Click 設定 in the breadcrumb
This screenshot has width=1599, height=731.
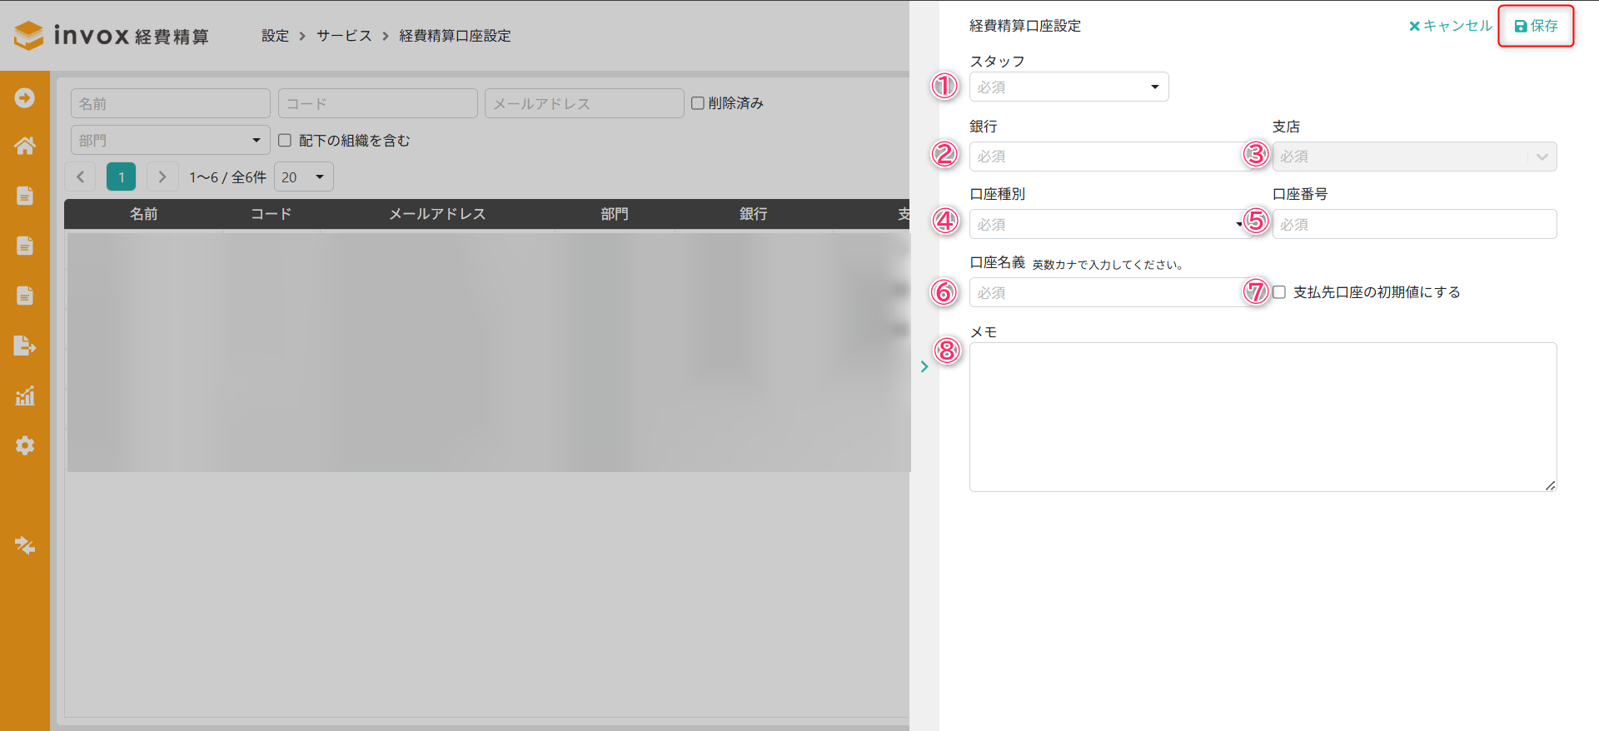click(275, 36)
